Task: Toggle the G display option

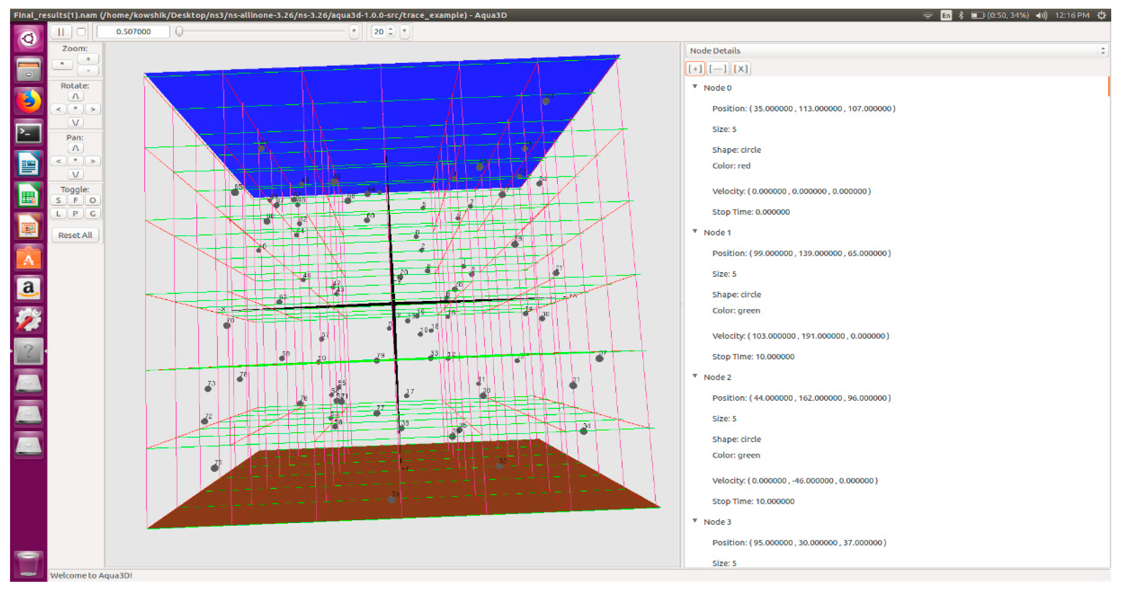Action: 93,213
